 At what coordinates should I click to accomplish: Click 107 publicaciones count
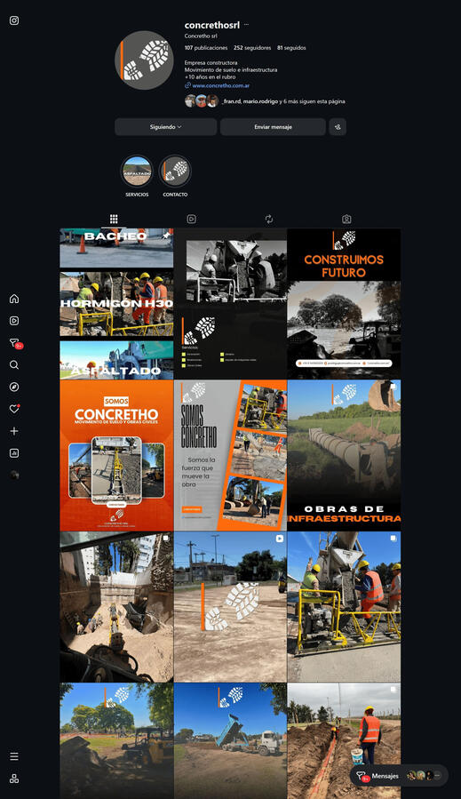click(206, 48)
